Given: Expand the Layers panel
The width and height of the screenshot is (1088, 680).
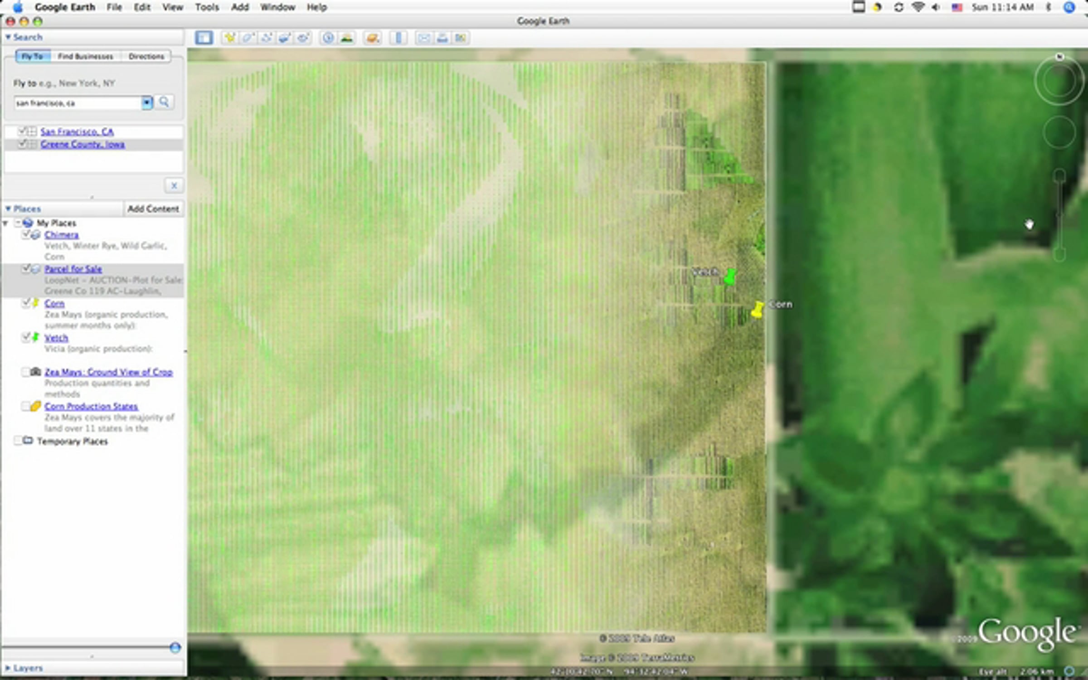Looking at the screenshot, I should click(x=8, y=668).
